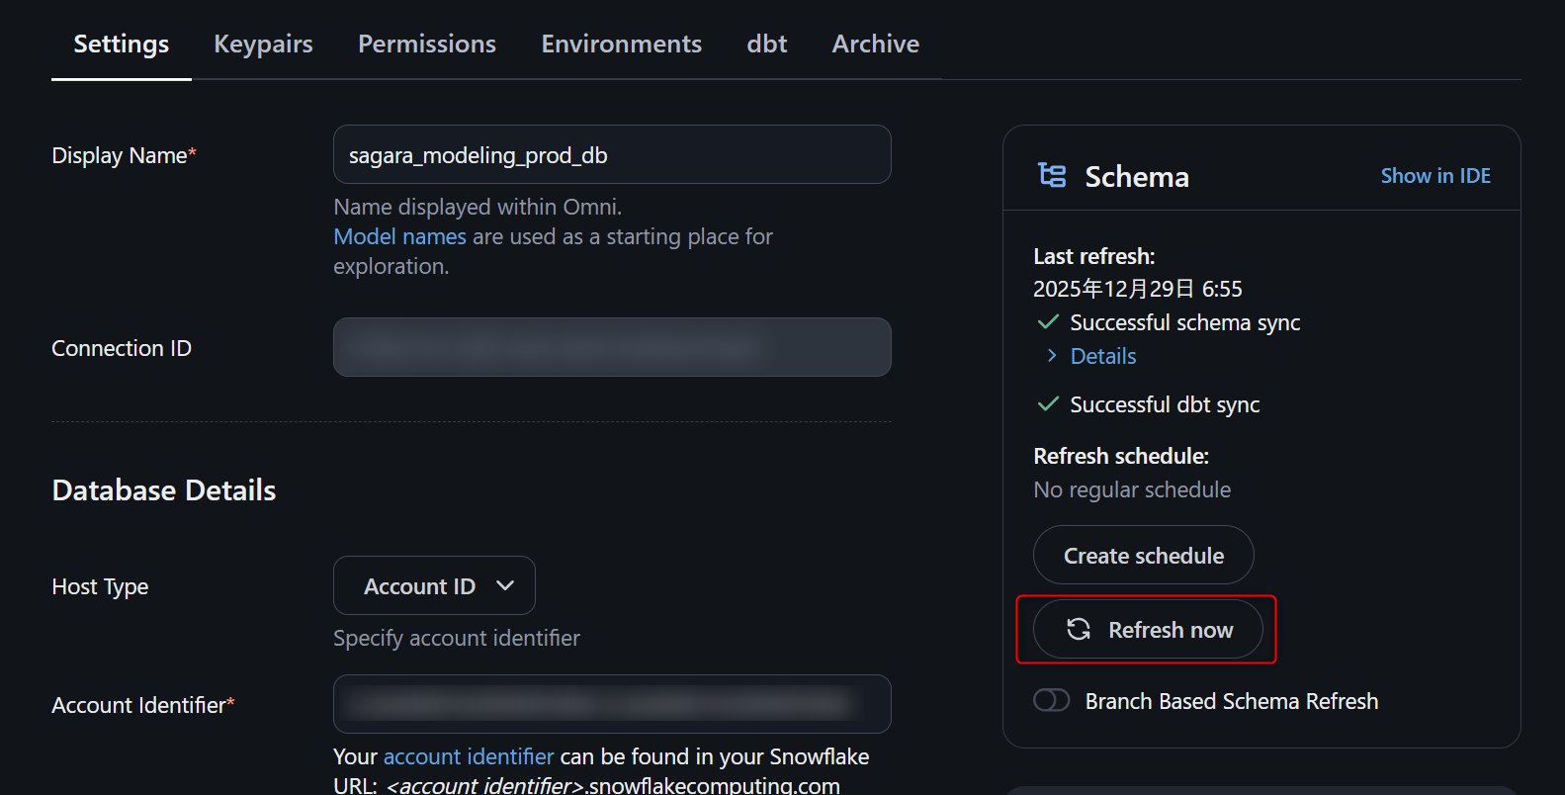Expand the Details chevron under schema sync
This screenshot has height=795, width=1565.
pyautogui.click(x=1052, y=356)
